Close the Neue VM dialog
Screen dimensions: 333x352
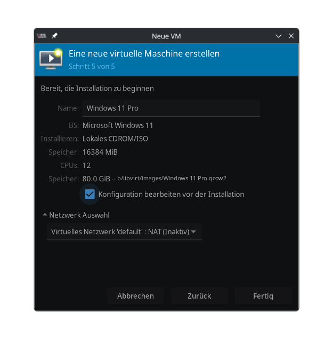point(291,36)
